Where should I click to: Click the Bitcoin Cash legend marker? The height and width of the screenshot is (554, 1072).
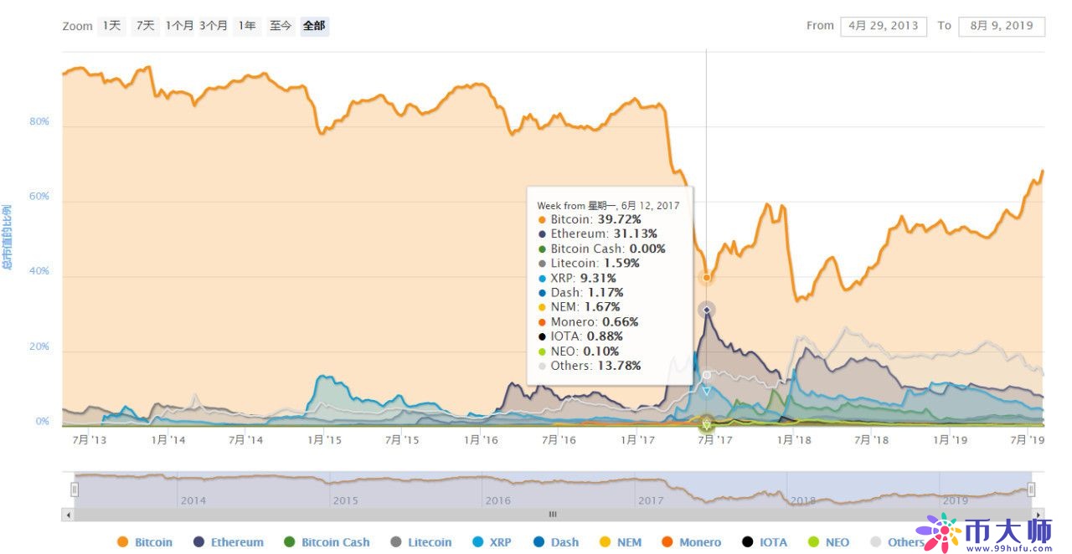(290, 541)
